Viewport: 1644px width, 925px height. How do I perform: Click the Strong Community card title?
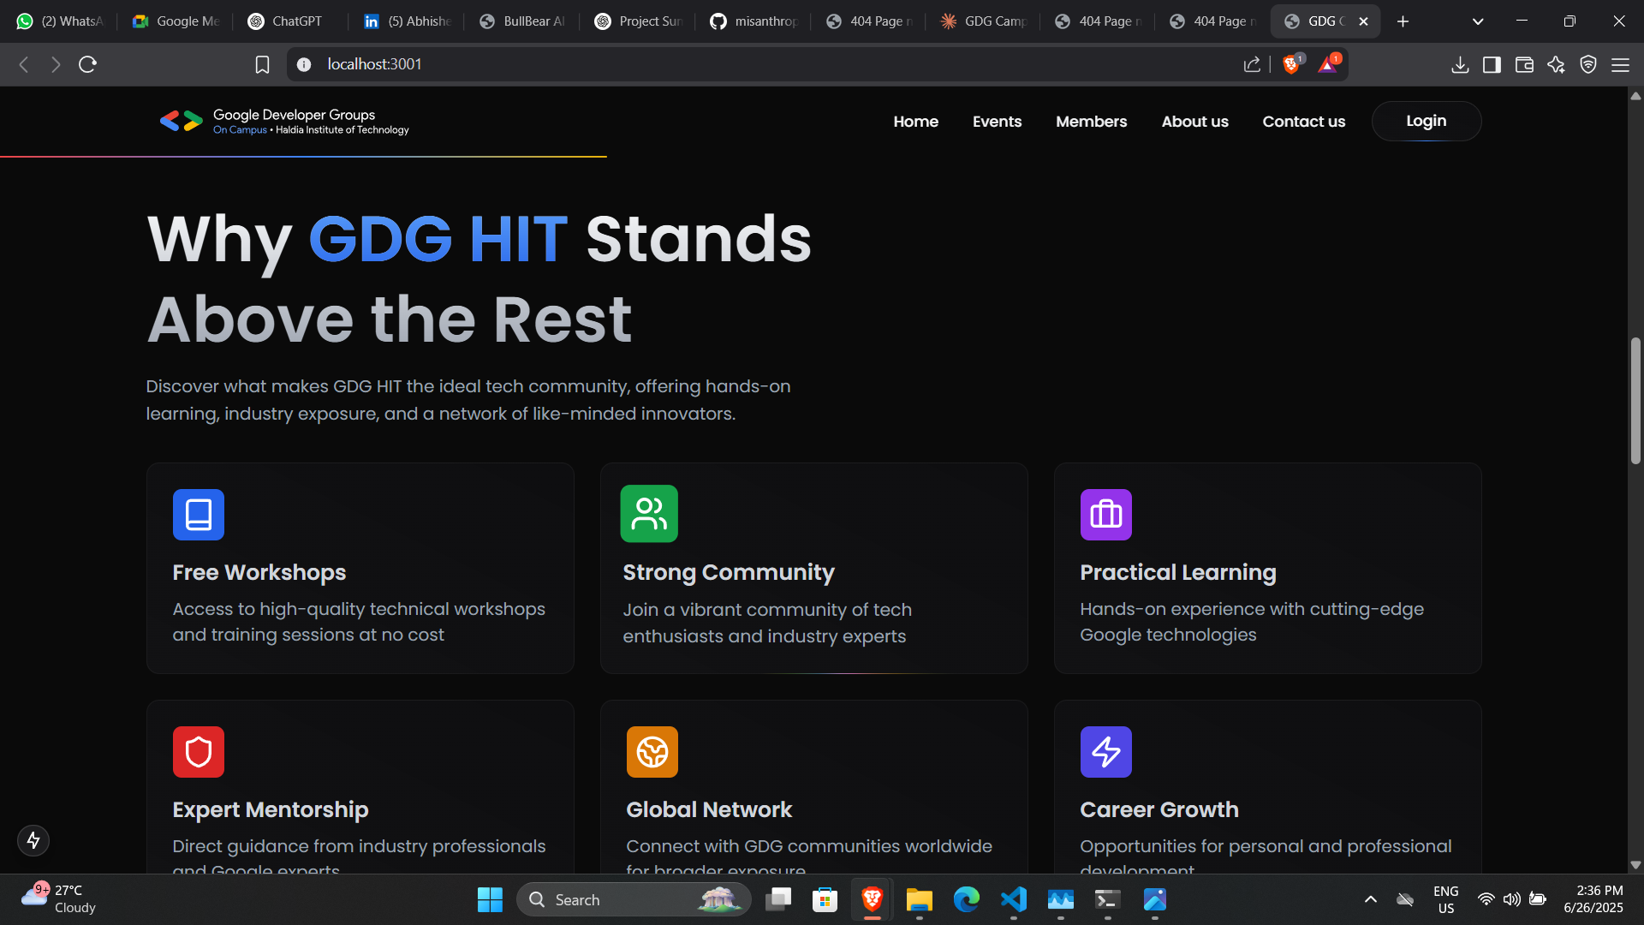(x=728, y=572)
